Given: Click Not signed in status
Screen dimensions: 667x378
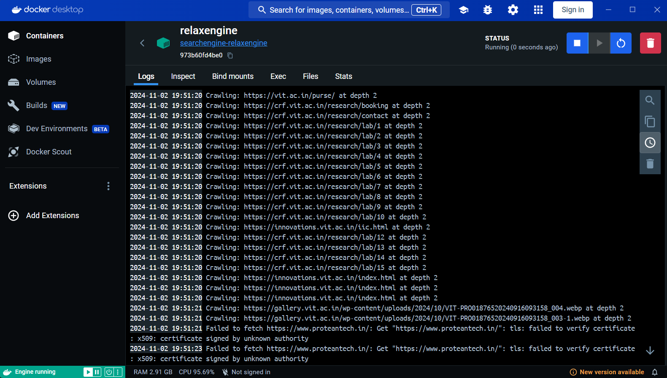Looking at the screenshot, I should (x=246, y=372).
